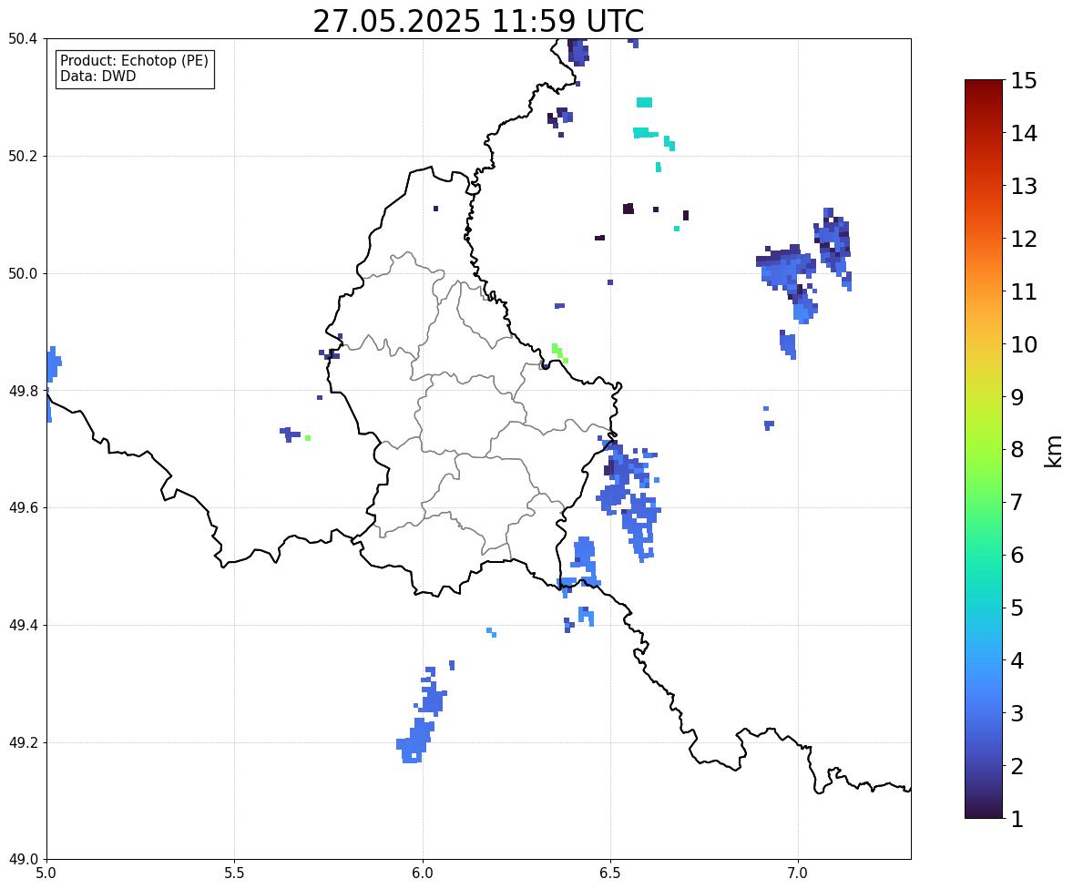Screen dimensions: 1073x889
Task: Click the plot title '27.05.2025 11:59 UTC'
Action: click(x=478, y=21)
